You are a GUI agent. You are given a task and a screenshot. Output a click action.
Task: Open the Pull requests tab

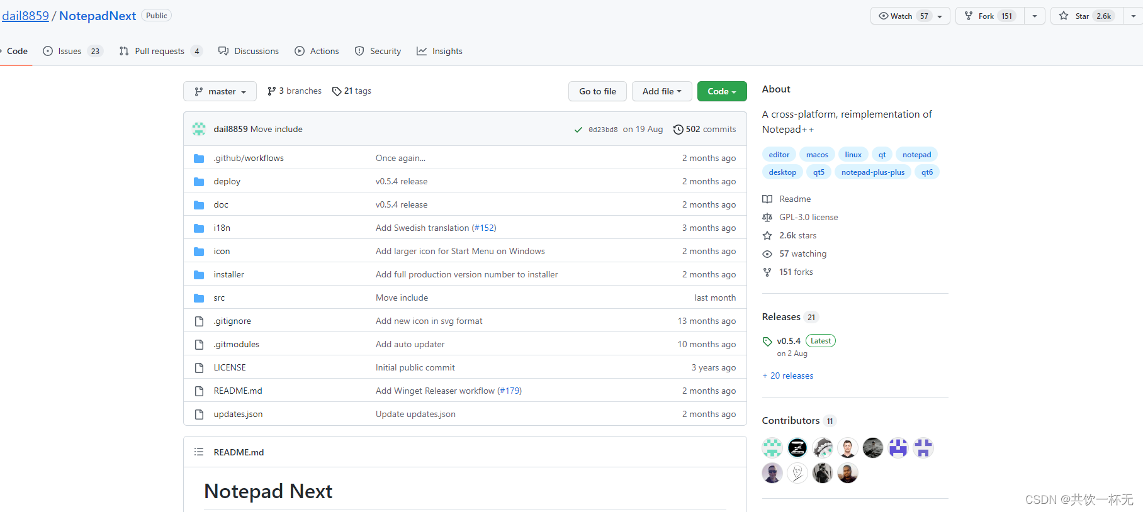(x=160, y=51)
